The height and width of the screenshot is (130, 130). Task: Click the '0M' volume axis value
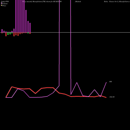click(110, 82)
